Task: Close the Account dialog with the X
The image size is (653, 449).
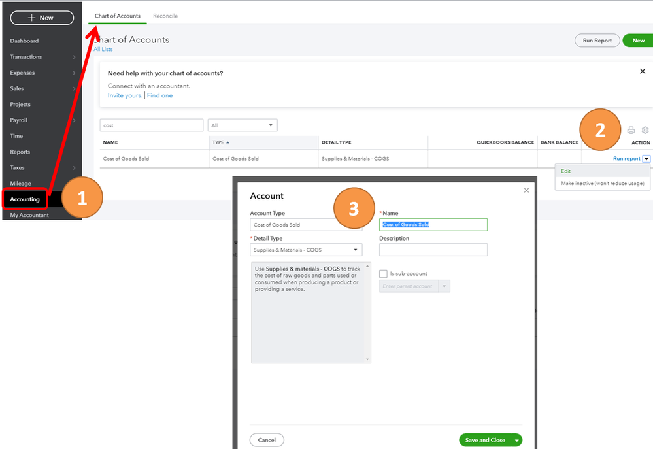Action: [526, 190]
